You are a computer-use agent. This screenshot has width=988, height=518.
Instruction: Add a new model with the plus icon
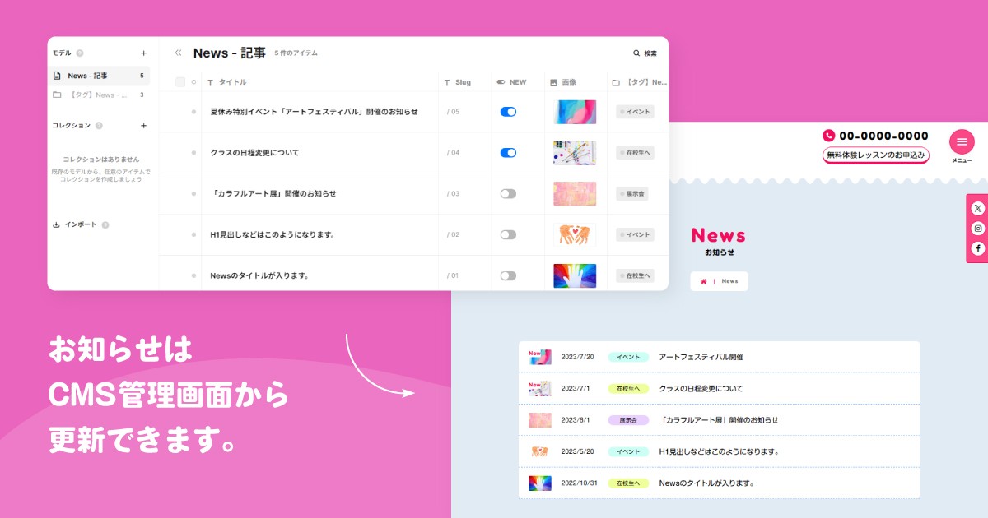tap(143, 53)
